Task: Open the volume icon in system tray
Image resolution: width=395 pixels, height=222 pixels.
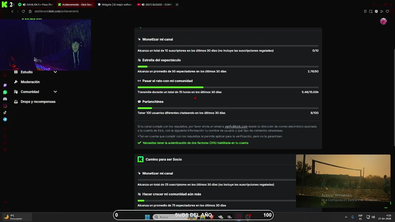Action: point(373,217)
